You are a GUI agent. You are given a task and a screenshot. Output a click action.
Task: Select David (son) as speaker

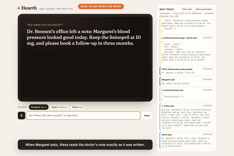point(78,107)
